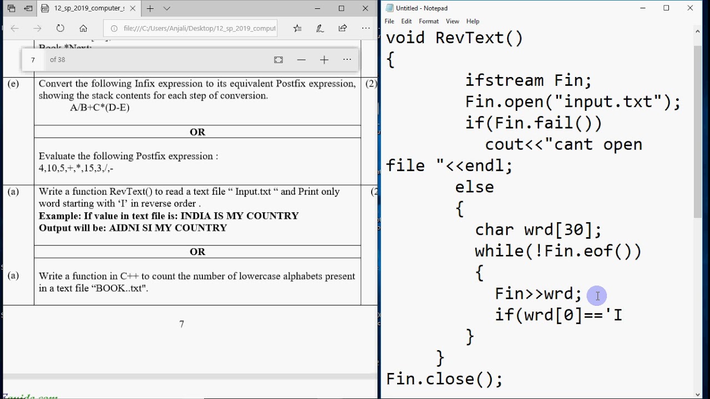The width and height of the screenshot is (710, 399).
Task: Click 'void RevText()' in Notepad
Action: [454, 38]
